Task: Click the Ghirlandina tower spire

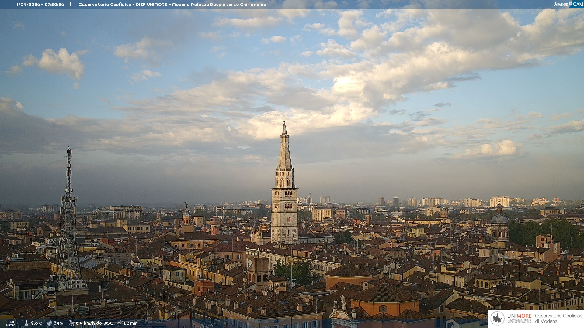Action: [284, 146]
